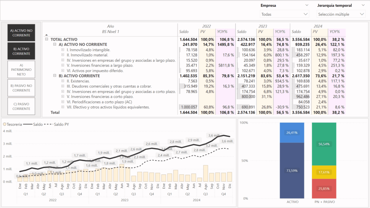Click the TOTAL ACTIVO 2024 Saldo value 3.556.584

(301, 39)
